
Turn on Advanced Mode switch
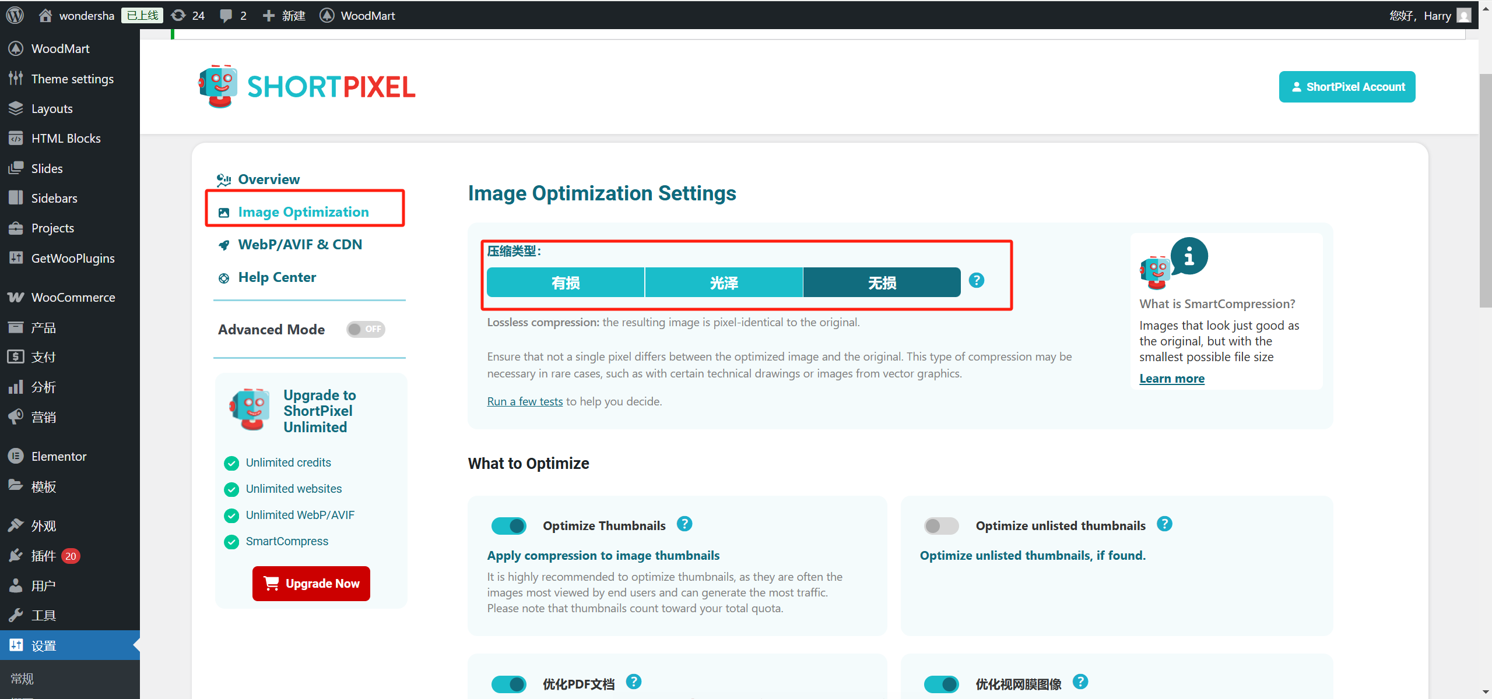coord(366,329)
